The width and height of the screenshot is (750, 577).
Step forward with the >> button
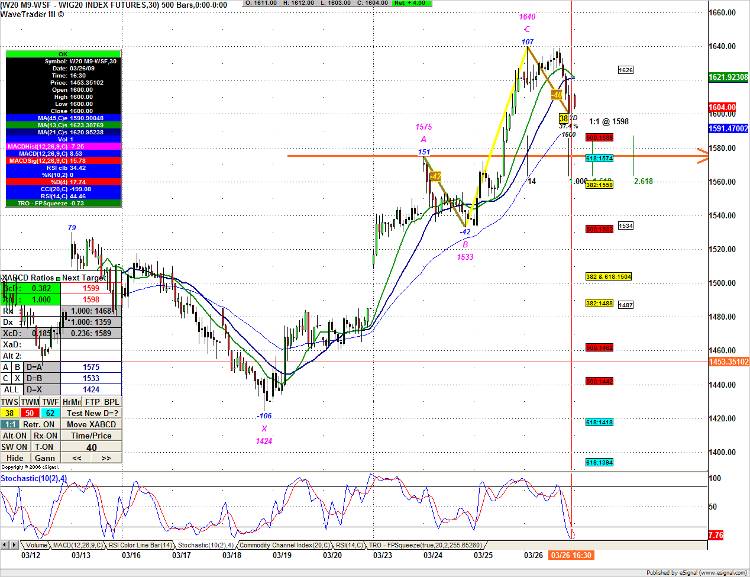(106, 458)
